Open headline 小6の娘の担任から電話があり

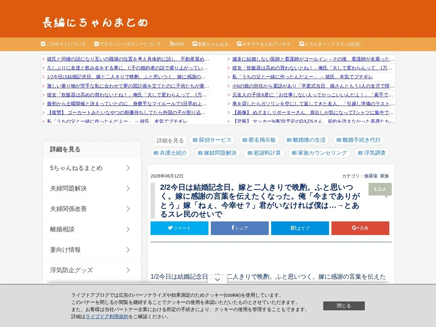click(313, 86)
